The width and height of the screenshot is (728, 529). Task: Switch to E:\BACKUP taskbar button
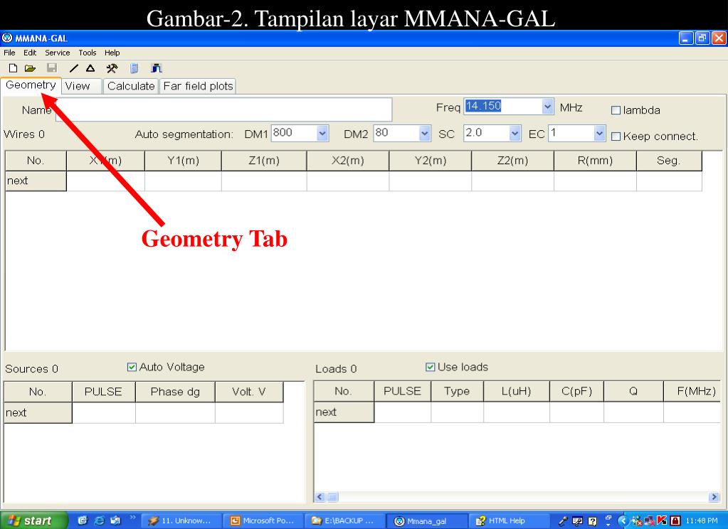[344, 520]
